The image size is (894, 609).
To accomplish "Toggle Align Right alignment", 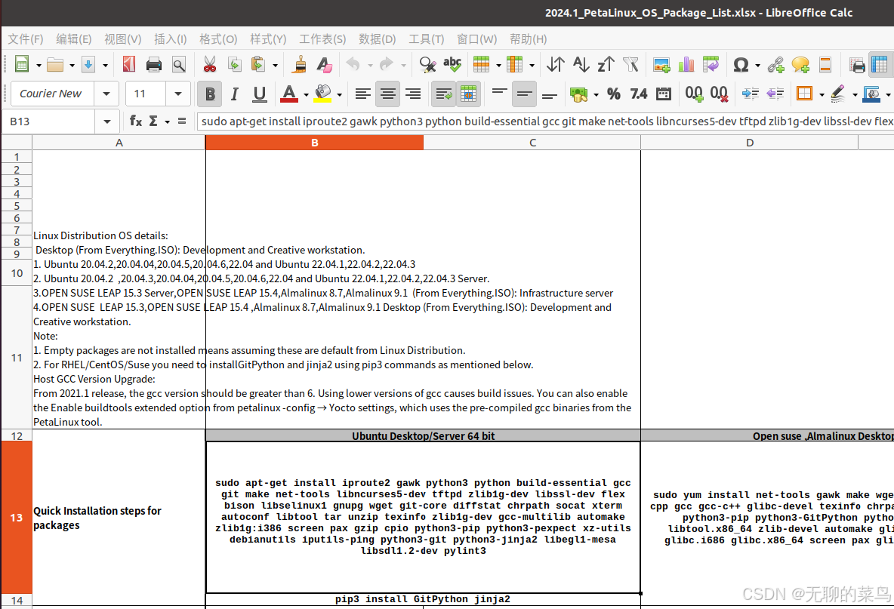I will tap(413, 94).
